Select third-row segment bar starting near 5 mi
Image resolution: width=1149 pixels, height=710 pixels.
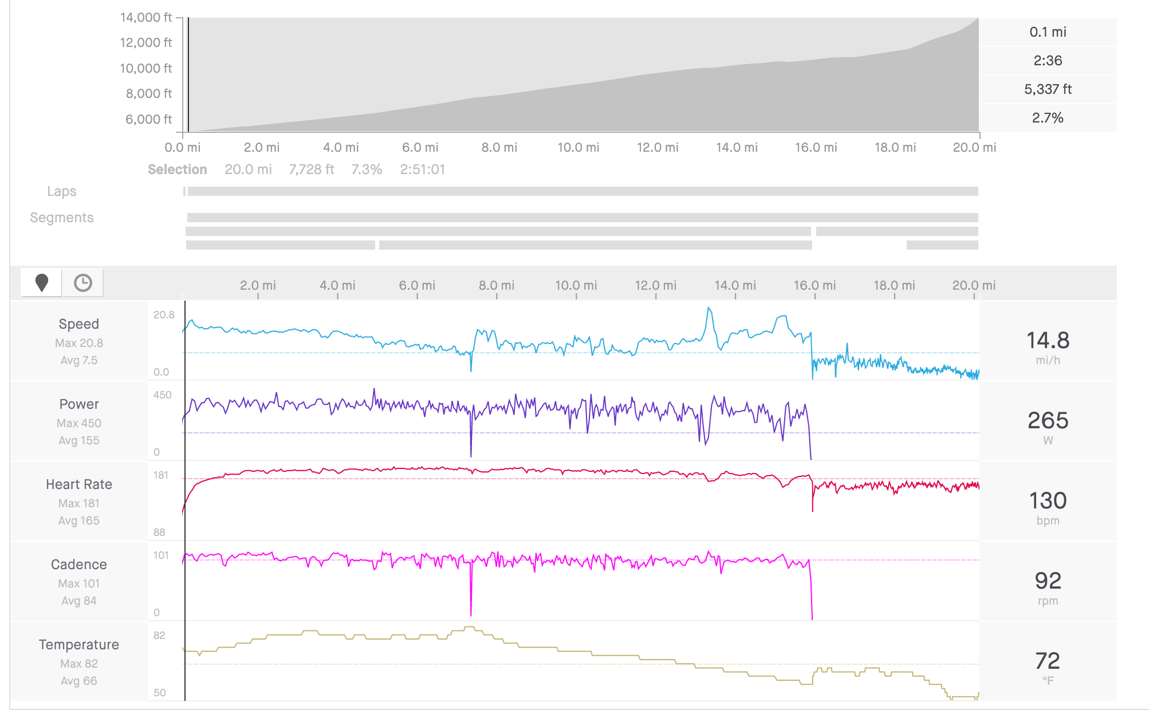(x=596, y=245)
